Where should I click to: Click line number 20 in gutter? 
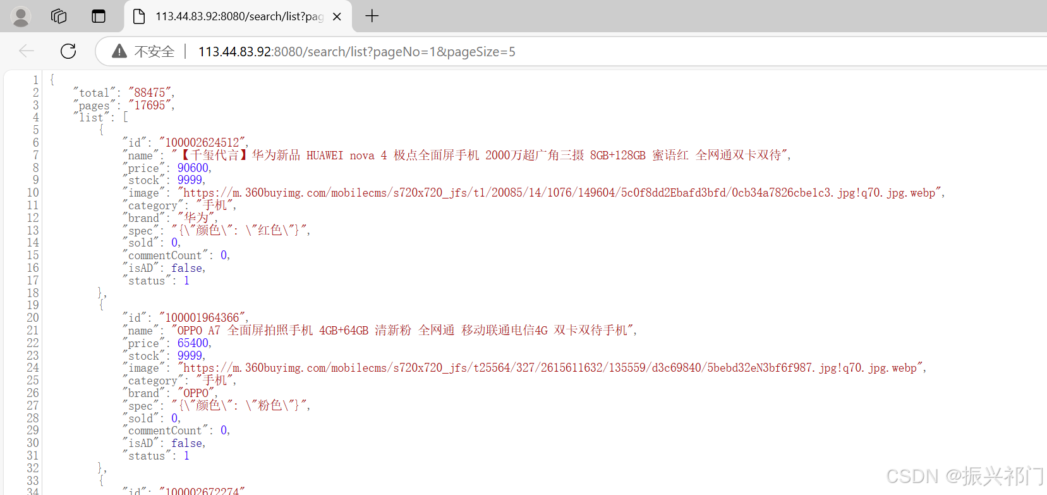coord(32,318)
